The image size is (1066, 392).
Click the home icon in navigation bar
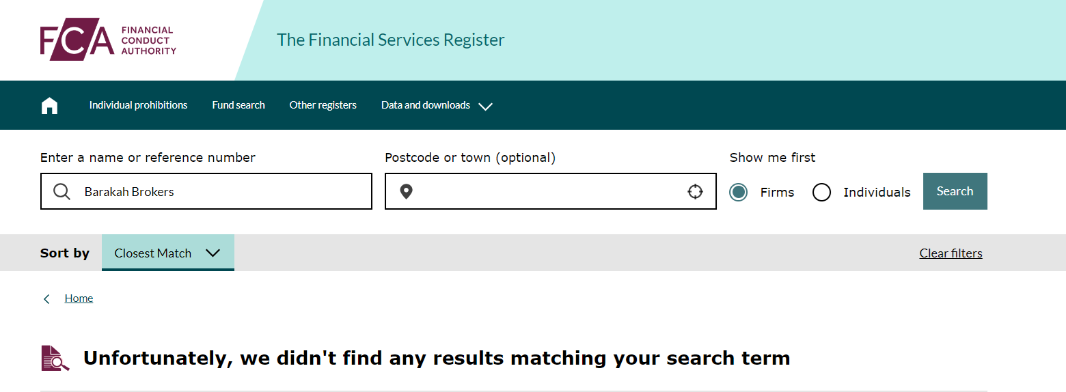click(x=49, y=105)
